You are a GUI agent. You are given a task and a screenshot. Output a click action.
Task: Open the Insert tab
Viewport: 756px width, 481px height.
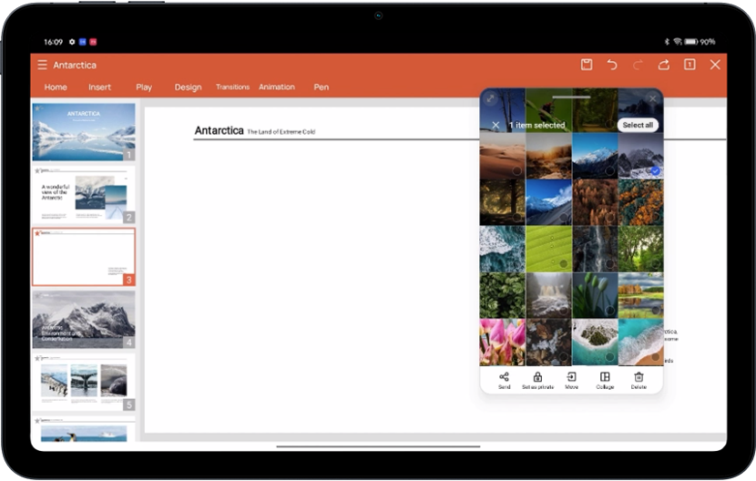coord(99,87)
